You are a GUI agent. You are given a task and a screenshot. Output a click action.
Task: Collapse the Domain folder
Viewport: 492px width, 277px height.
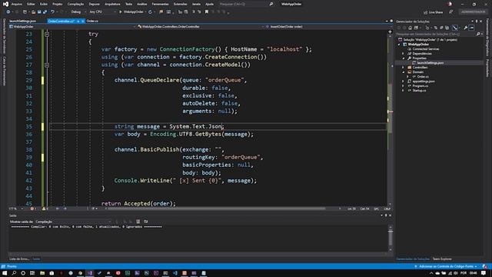403,72
